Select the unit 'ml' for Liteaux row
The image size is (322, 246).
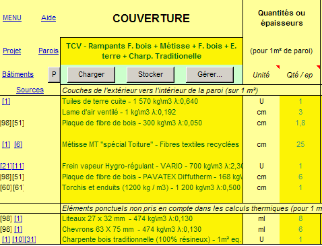tap(261, 218)
